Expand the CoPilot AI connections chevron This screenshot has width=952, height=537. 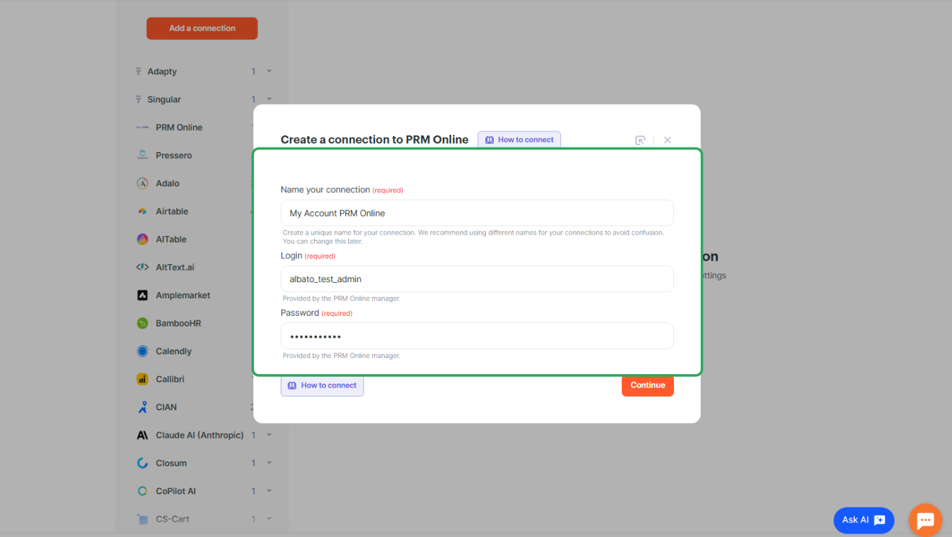point(269,491)
